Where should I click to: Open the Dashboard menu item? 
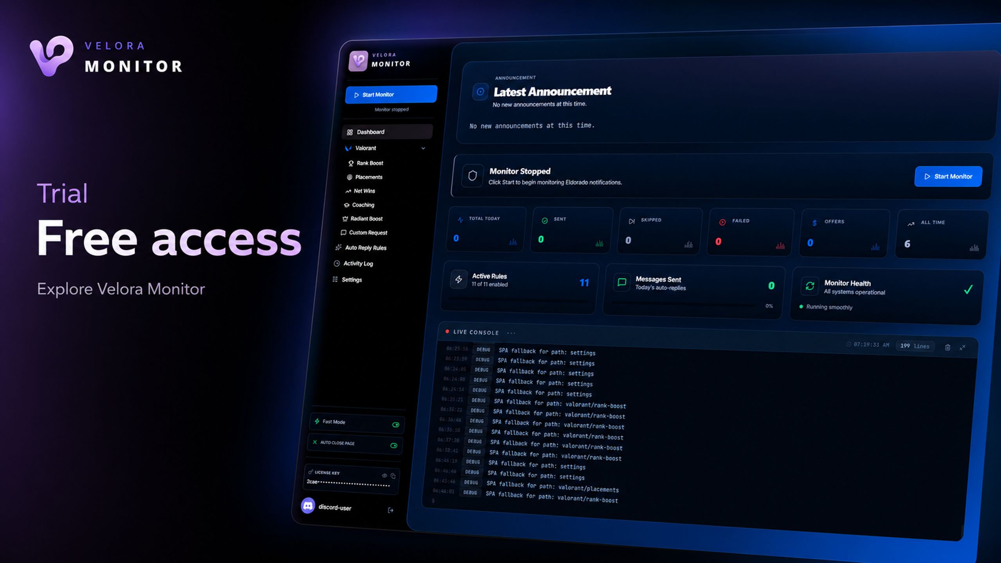tap(387, 132)
